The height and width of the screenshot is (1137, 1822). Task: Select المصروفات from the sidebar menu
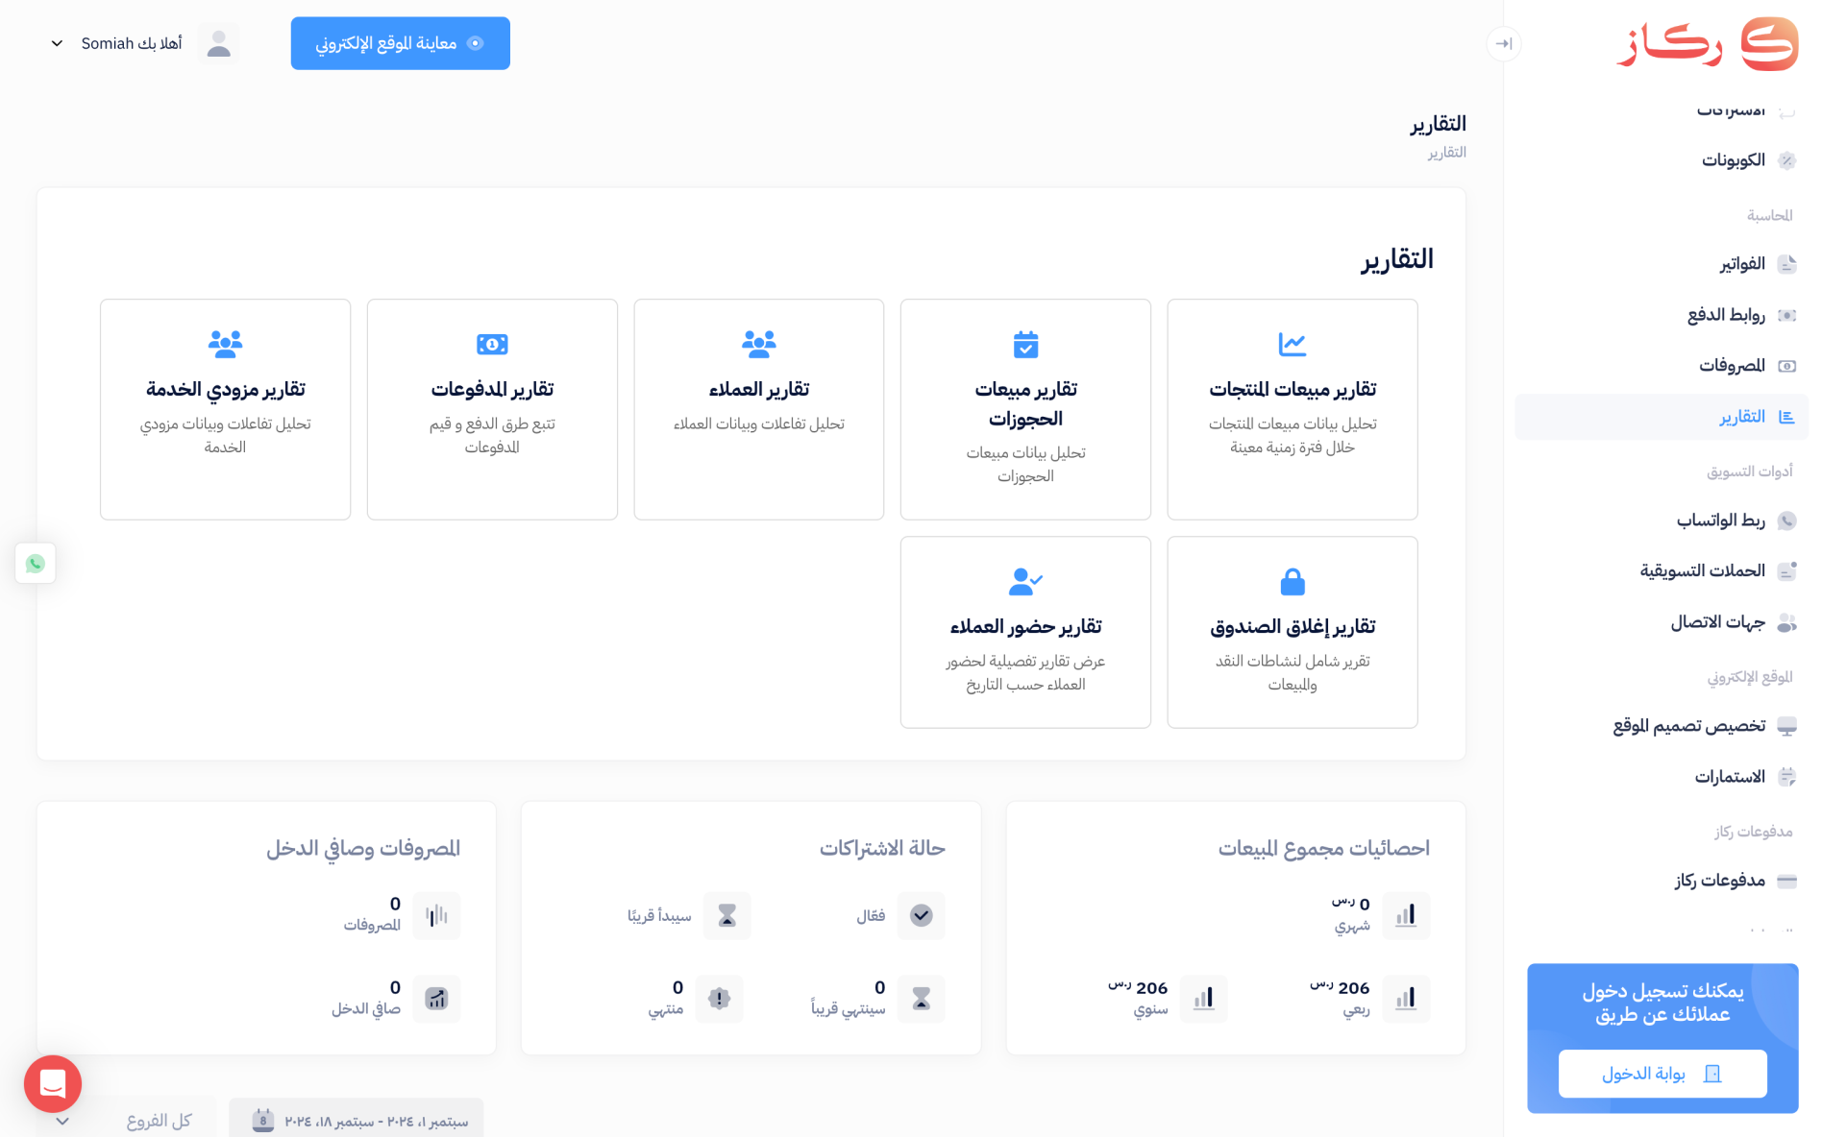coord(1732,366)
